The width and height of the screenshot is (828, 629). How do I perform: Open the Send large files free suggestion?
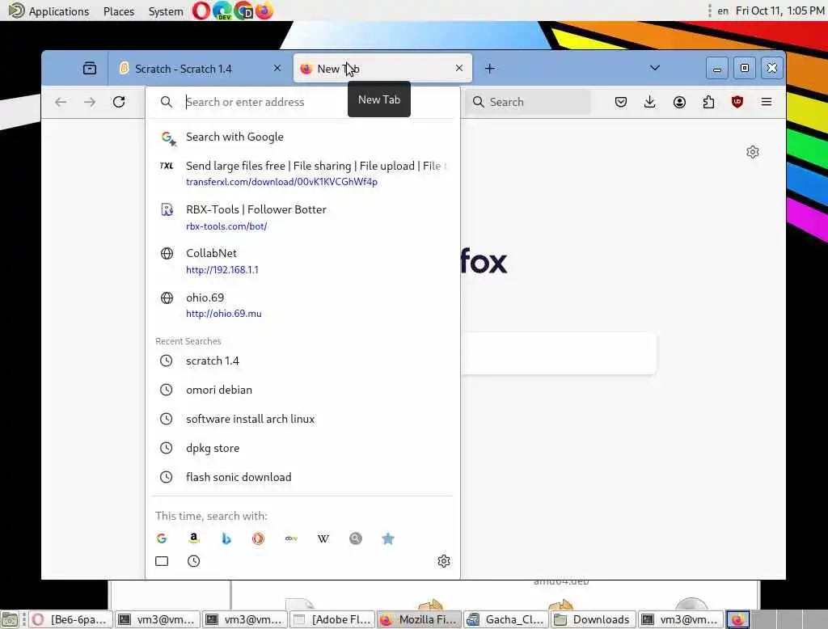pyautogui.click(x=302, y=173)
